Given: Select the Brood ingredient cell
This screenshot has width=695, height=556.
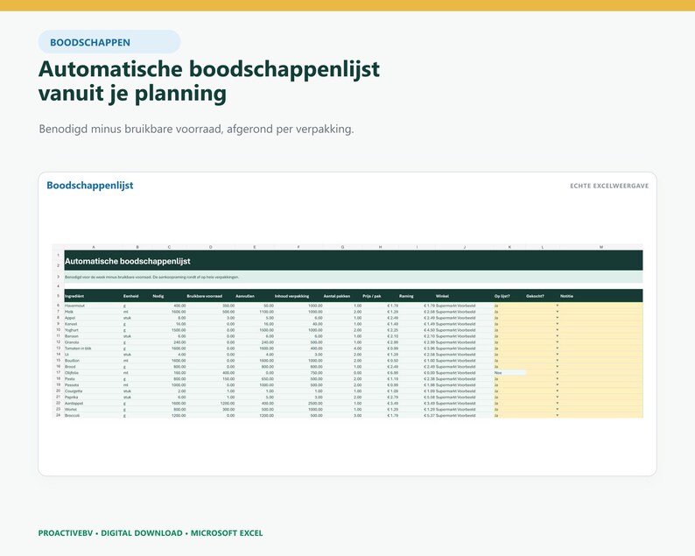Looking at the screenshot, I should pos(93,367).
